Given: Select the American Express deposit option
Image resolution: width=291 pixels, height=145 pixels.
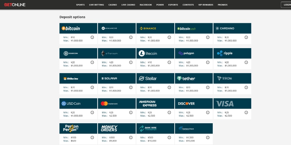Looking at the screenshot, I should pos(155,104).
